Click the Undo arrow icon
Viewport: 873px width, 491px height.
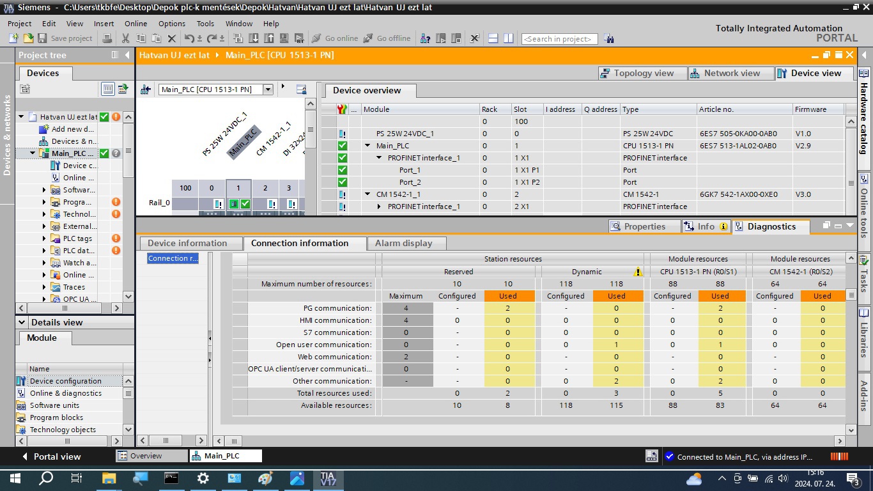tap(189, 38)
